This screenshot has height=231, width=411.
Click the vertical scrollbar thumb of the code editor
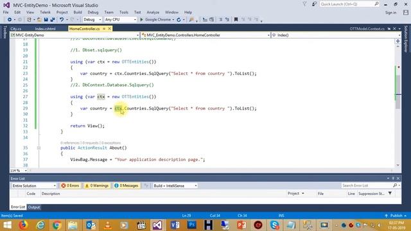pyautogui.click(x=398, y=92)
